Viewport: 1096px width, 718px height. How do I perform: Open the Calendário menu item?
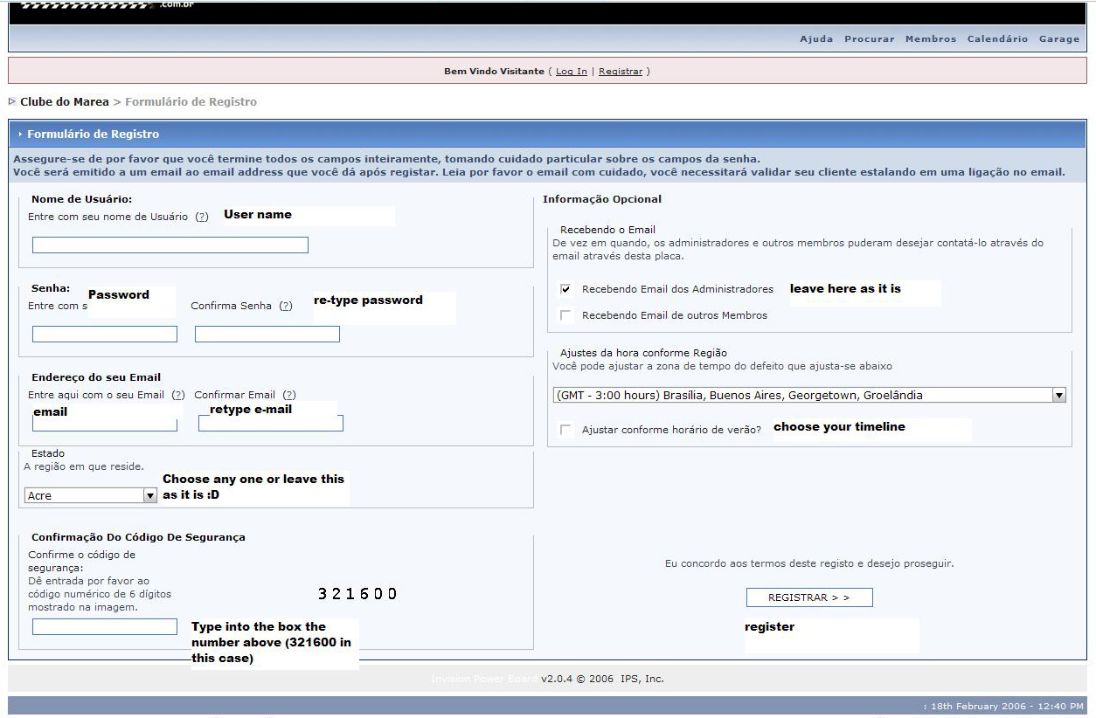point(997,39)
